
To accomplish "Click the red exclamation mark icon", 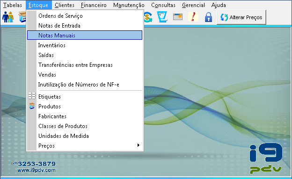I will tap(193, 16).
